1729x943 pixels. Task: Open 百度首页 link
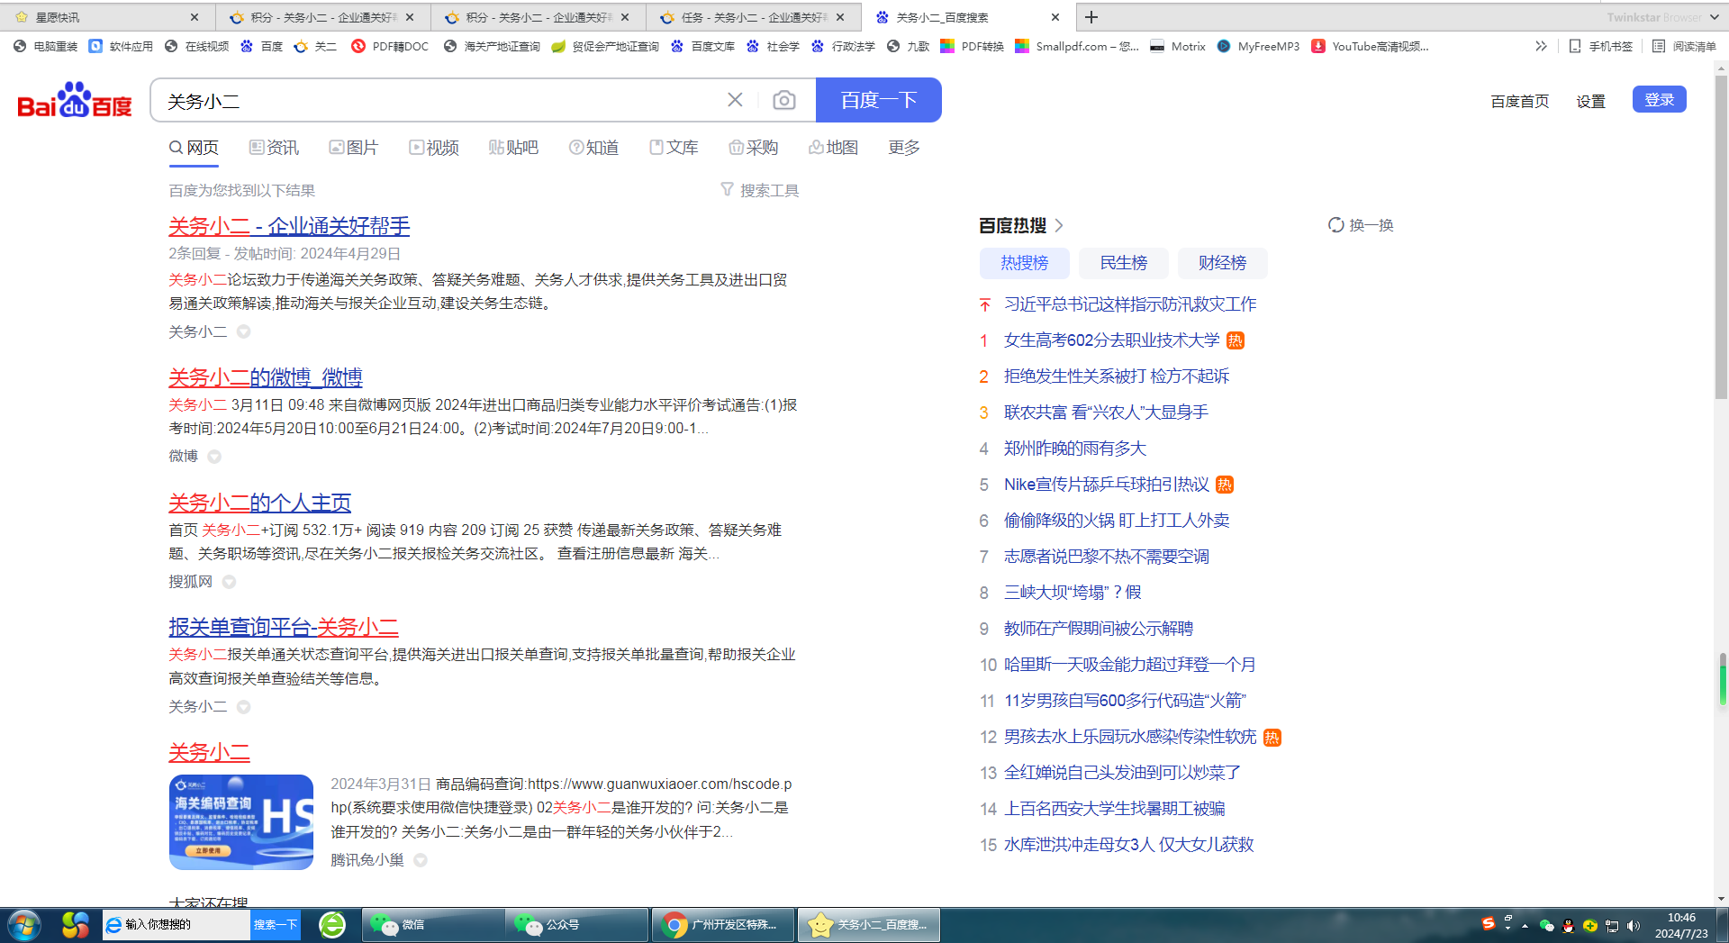1520,101
